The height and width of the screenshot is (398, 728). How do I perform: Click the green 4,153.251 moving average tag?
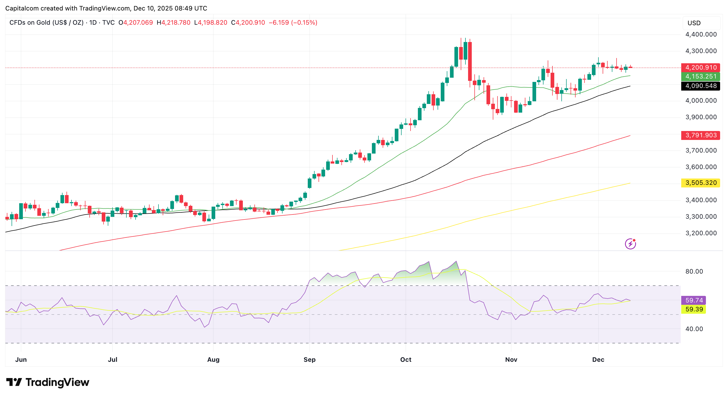point(701,76)
